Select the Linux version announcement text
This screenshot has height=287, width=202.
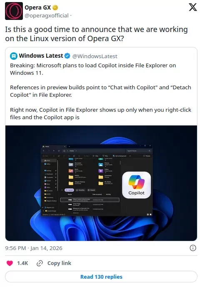click(x=97, y=34)
